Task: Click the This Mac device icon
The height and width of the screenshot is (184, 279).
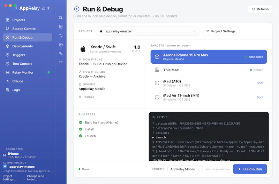Action: (x=157, y=70)
